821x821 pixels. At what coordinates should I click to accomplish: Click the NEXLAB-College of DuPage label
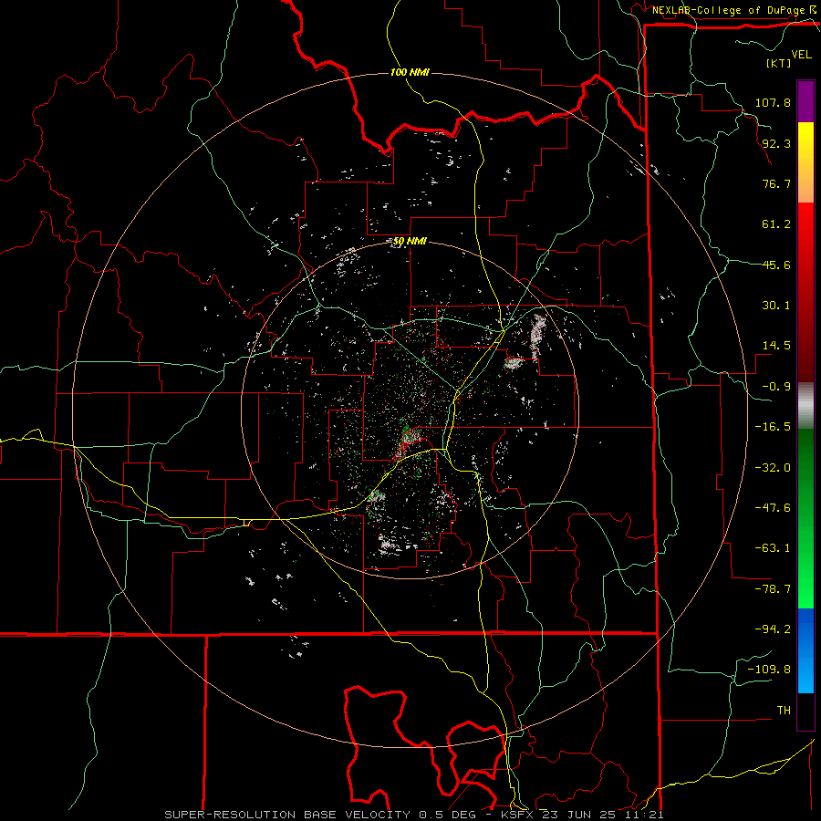point(730,10)
